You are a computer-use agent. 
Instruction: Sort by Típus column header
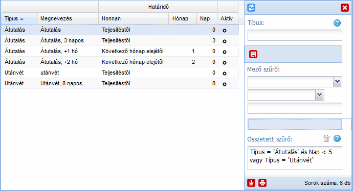19,19
